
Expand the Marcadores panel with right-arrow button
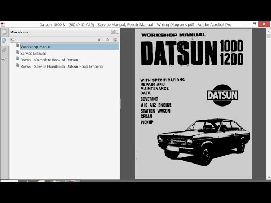coord(117,32)
